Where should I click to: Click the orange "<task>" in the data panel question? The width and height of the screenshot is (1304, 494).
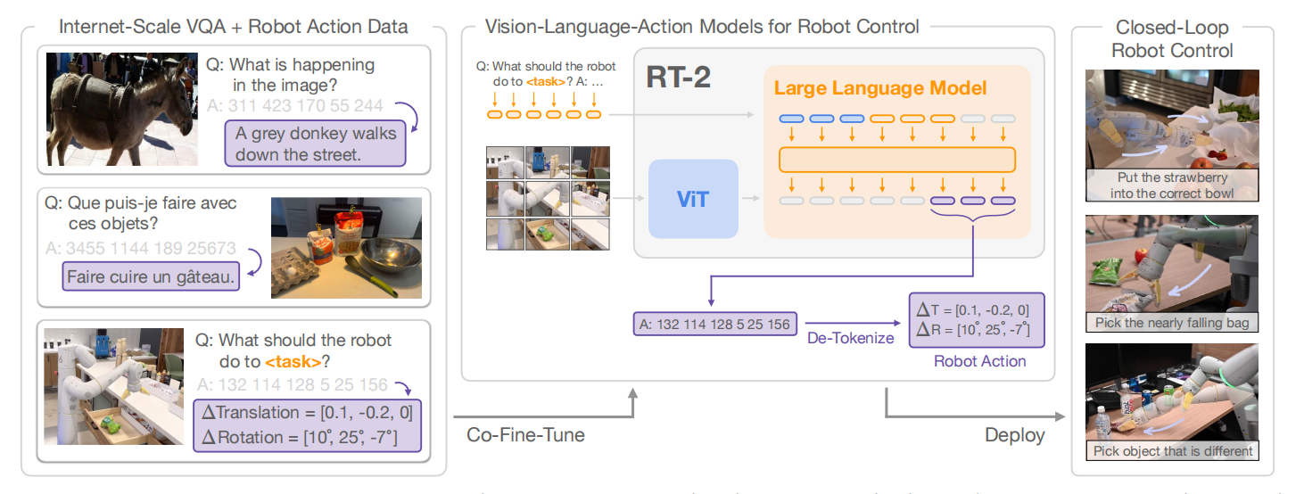(293, 362)
